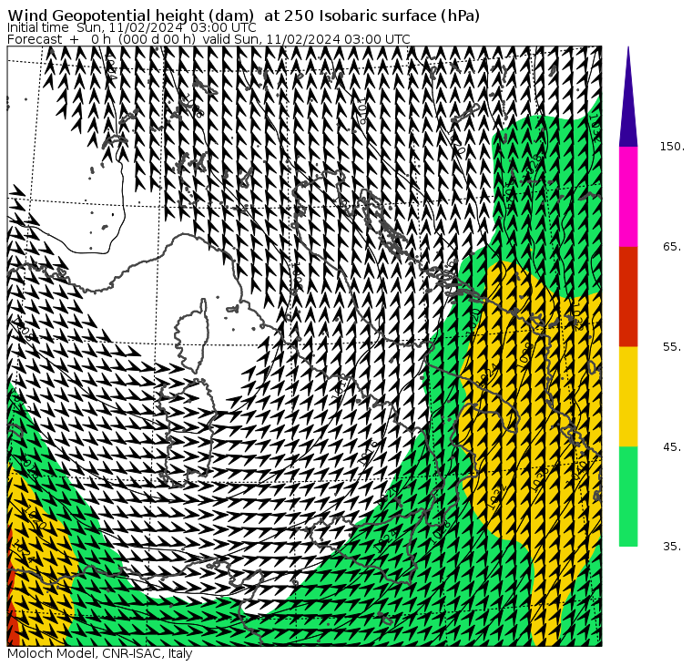The height and width of the screenshot is (666, 692).
Task: Click the Corsica island outline on the map
Action: (x=192, y=335)
